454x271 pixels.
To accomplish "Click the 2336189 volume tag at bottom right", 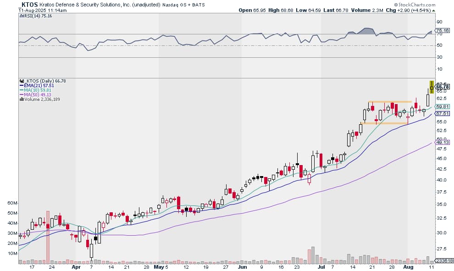I will [444, 261].
